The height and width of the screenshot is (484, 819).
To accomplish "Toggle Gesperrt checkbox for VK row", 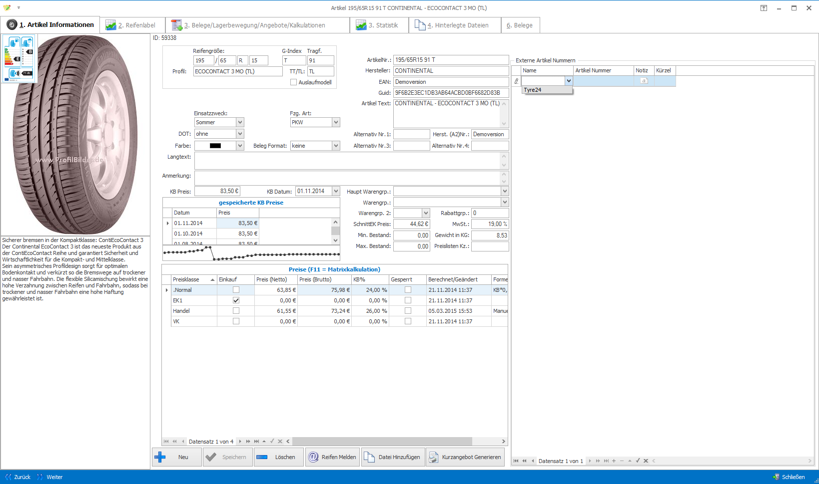I will tap(408, 321).
